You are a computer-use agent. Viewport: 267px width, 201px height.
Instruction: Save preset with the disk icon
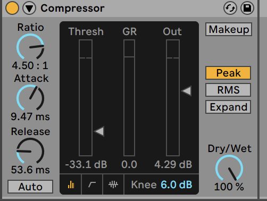pyautogui.click(x=247, y=8)
